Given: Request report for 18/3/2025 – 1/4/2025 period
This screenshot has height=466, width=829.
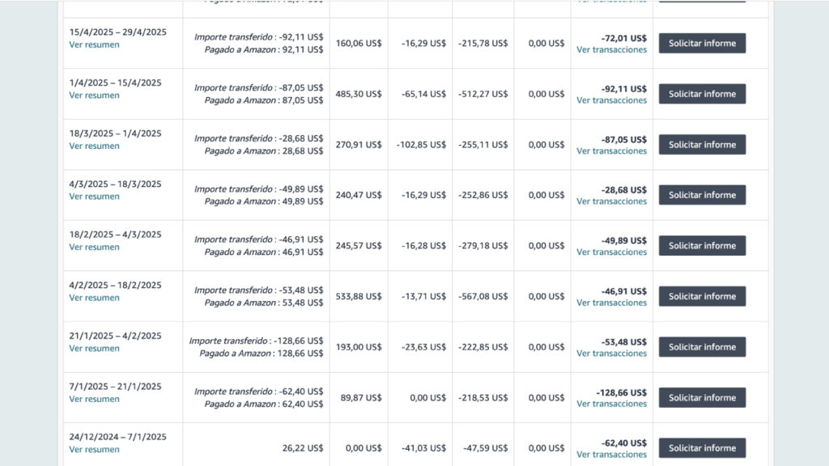Looking at the screenshot, I should 702,145.
